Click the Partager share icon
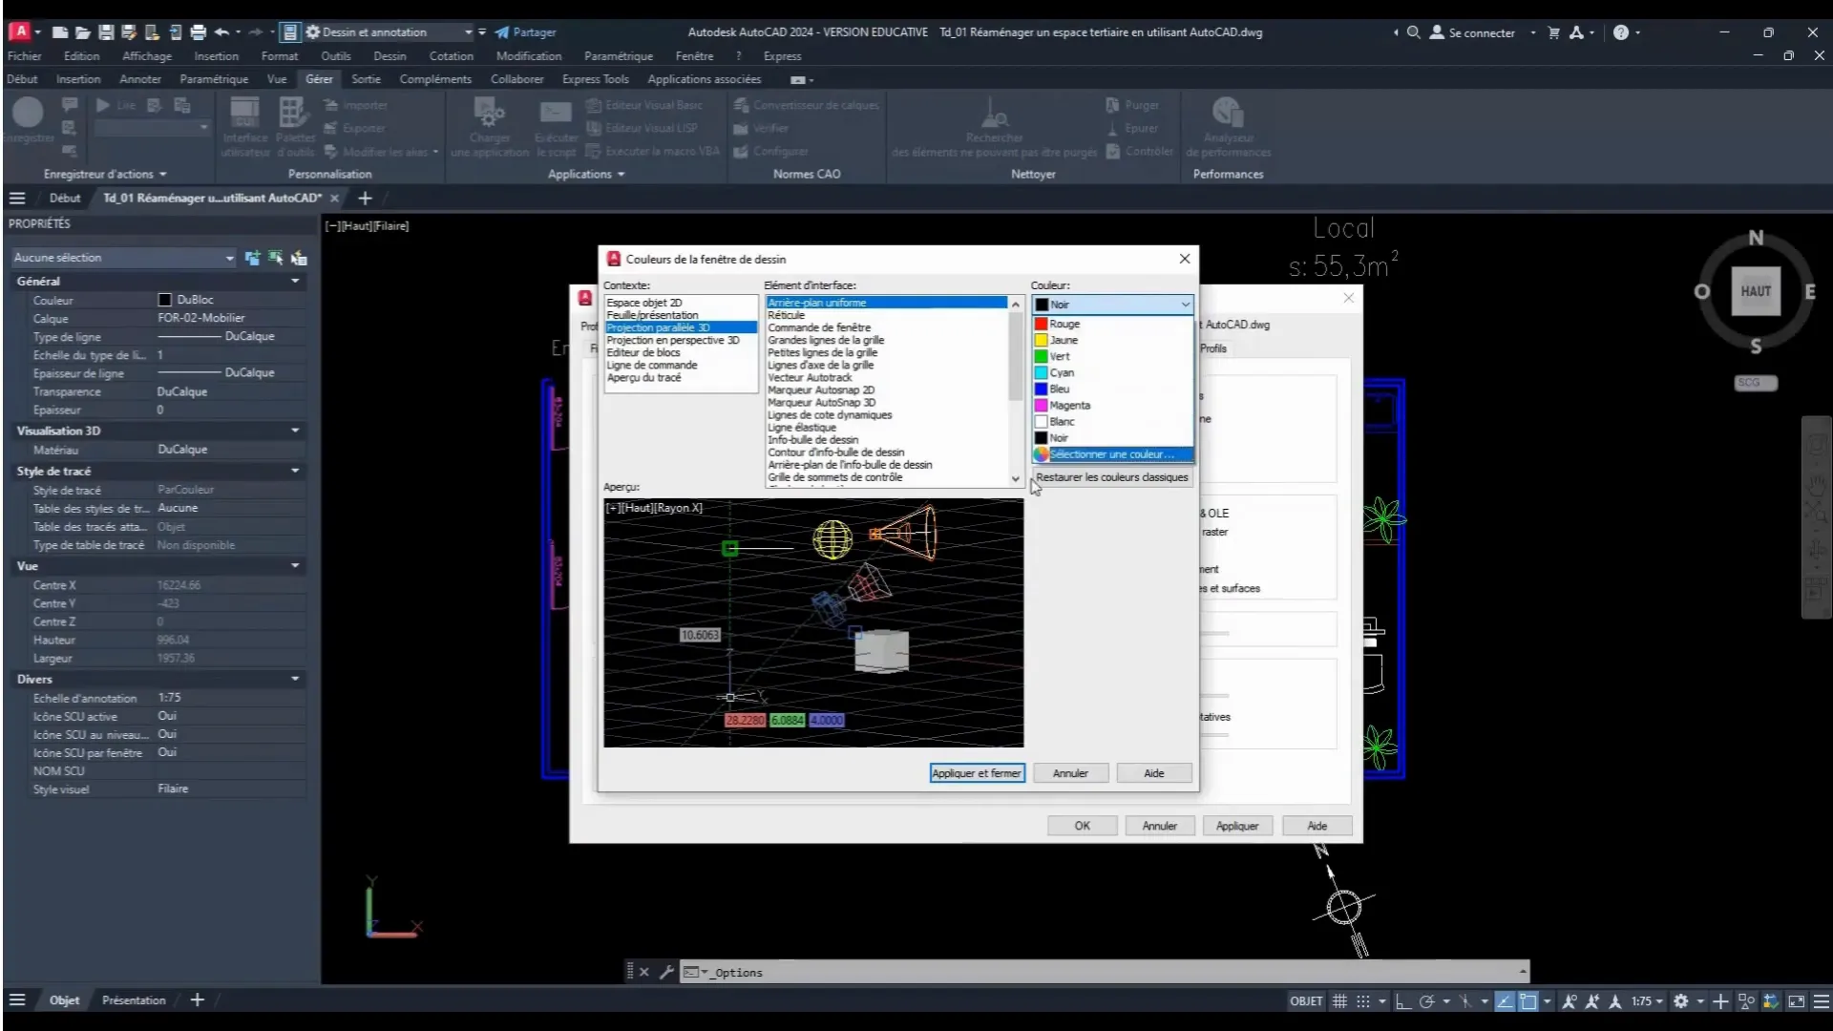This screenshot has height=1031, width=1833. (502, 32)
